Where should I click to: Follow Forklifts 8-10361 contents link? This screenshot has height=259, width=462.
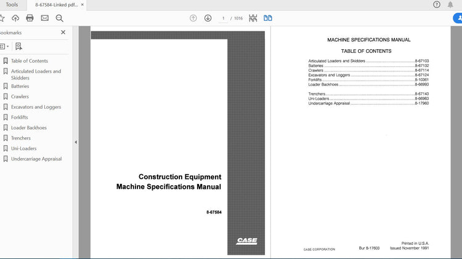point(368,80)
